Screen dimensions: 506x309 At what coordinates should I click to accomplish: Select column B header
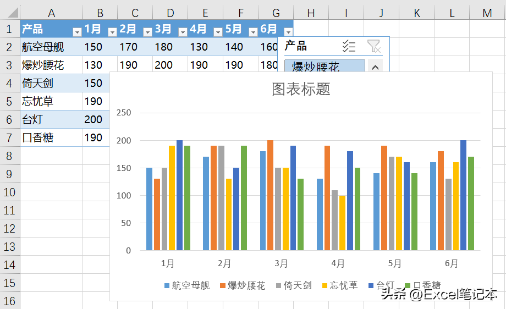(100, 13)
